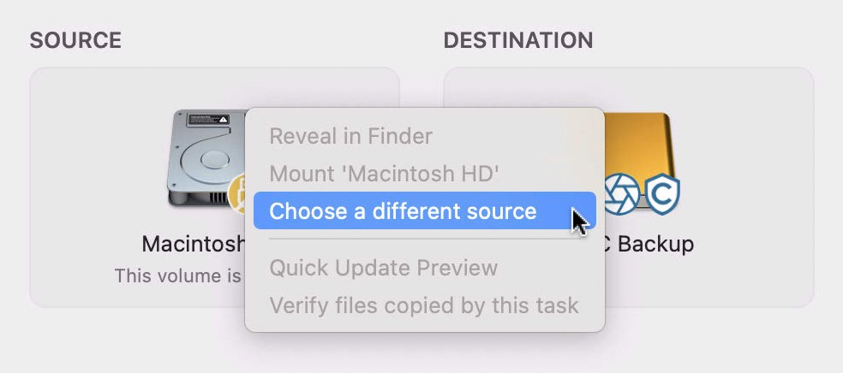Click the separator line in context menu

click(425, 239)
